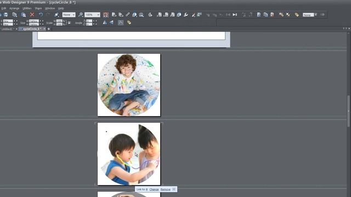Screen dimensions: 351x197
Task: Flip horizontally using the blue triangle icon
Action: tap(105, 22)
